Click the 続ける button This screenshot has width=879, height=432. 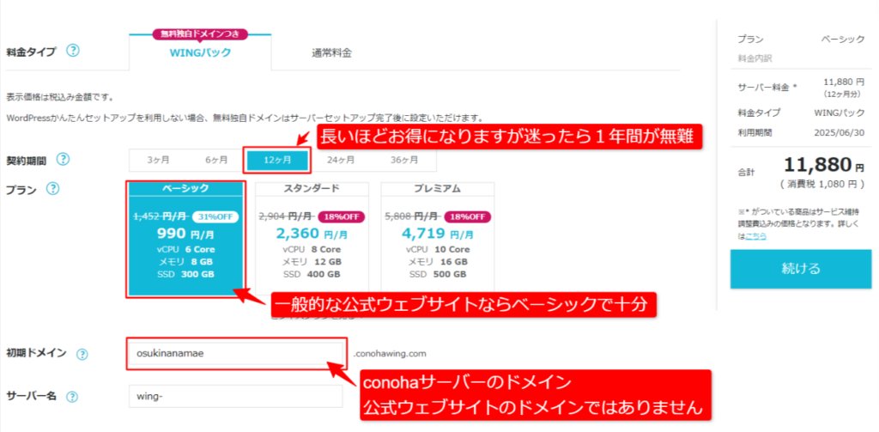click(801, 269)
